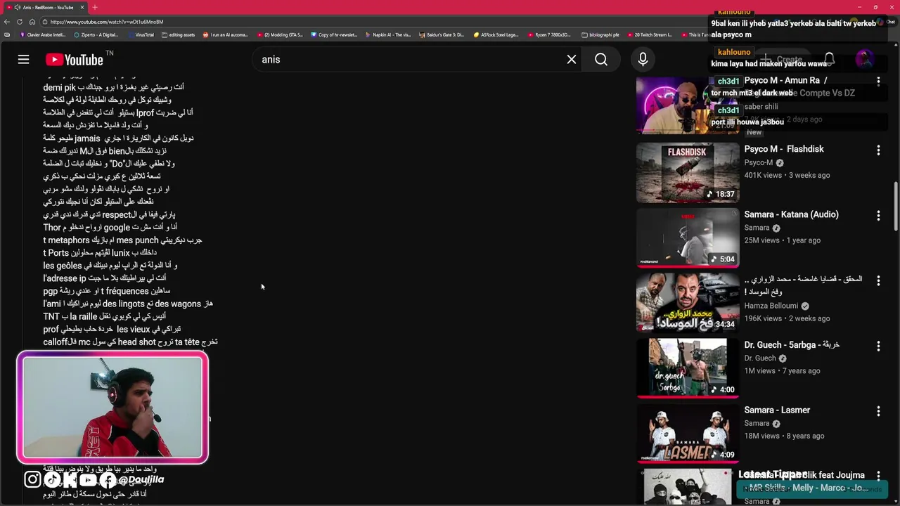Viewport: 900px width, 506px height.
Task: Restore down the browser window
Action: point(875,7)
